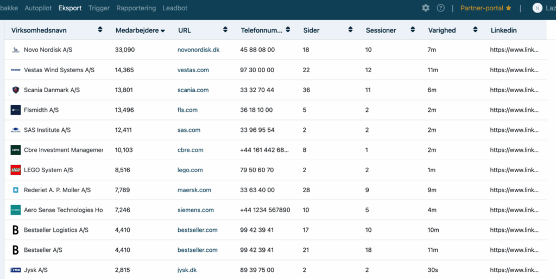Image resolution: width=556 pixels, height=279 pixels.
Task: Click the user avatar icon
Action: tap(537, 8)
